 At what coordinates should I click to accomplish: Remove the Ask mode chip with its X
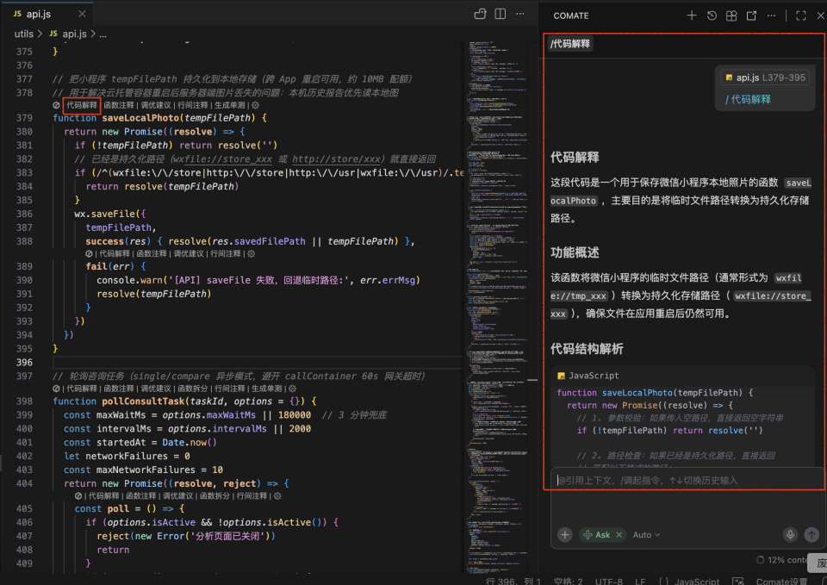tap(619, 534)
